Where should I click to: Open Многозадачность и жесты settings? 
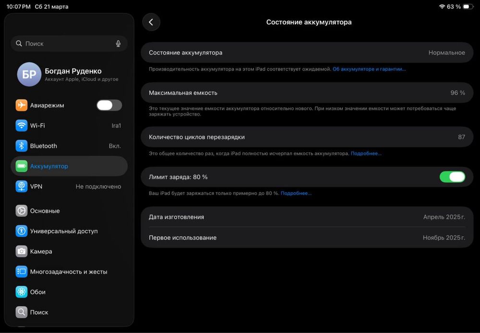pyautogui.click(x=69, y=272)
